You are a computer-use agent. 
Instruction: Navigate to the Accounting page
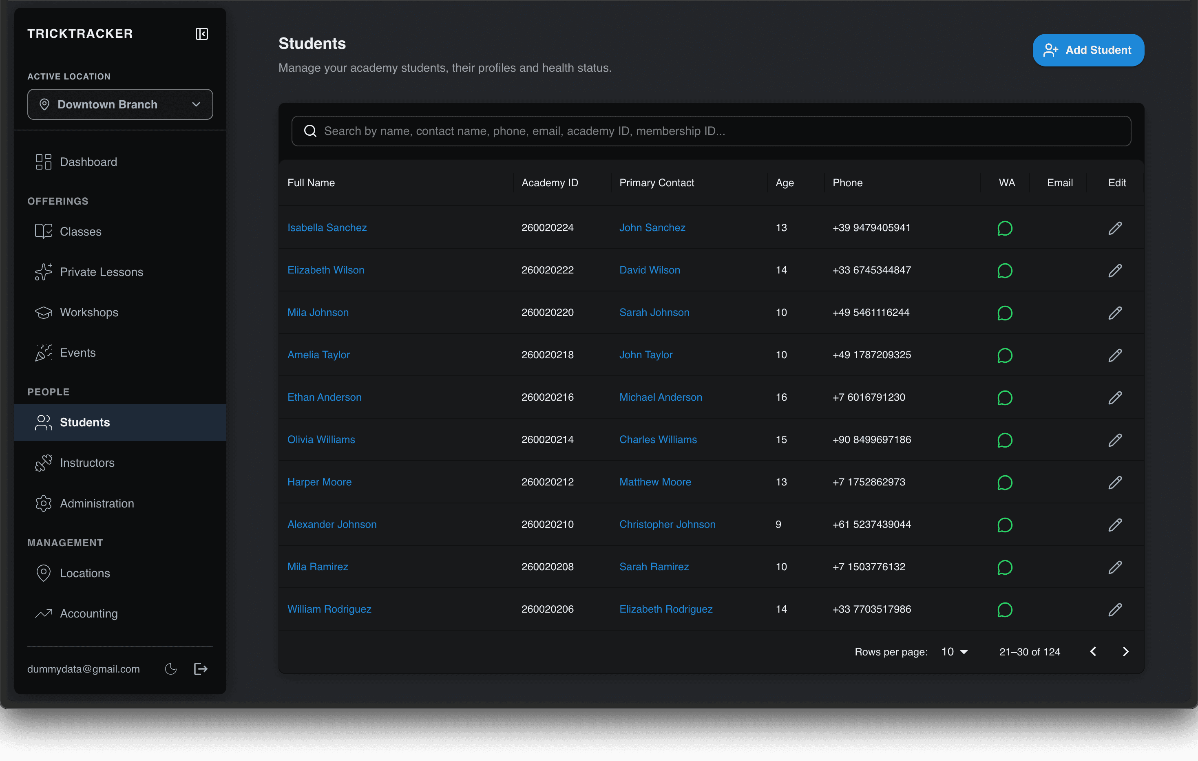tap(120, 613)
